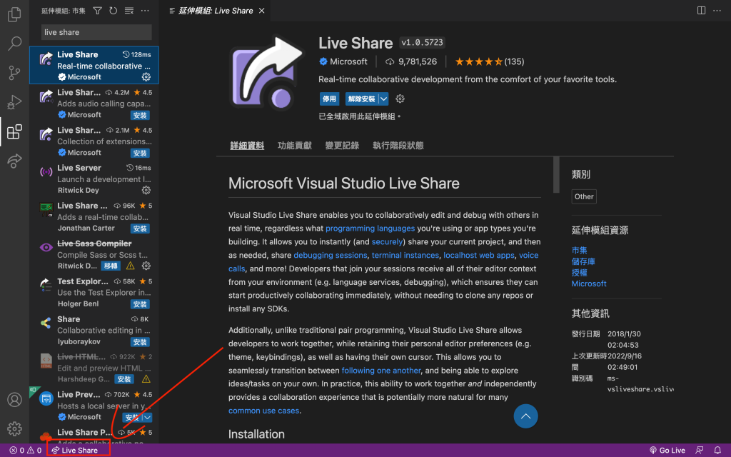Click the 解除安裝 uninstall button
The width and height of the screenshot is (731, 457).
362,99
